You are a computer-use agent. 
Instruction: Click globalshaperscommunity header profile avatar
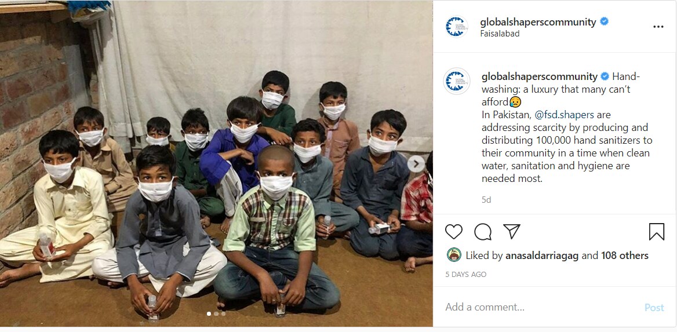456,27
